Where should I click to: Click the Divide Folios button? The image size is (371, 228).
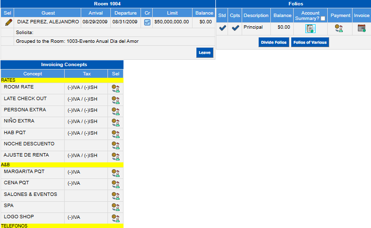point(274,42)
